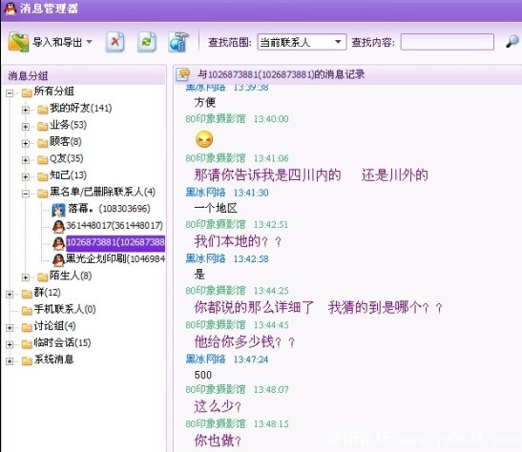
Task: Click sender line 黑冰网络 13:47:24
Action: [x=227, y=360]
